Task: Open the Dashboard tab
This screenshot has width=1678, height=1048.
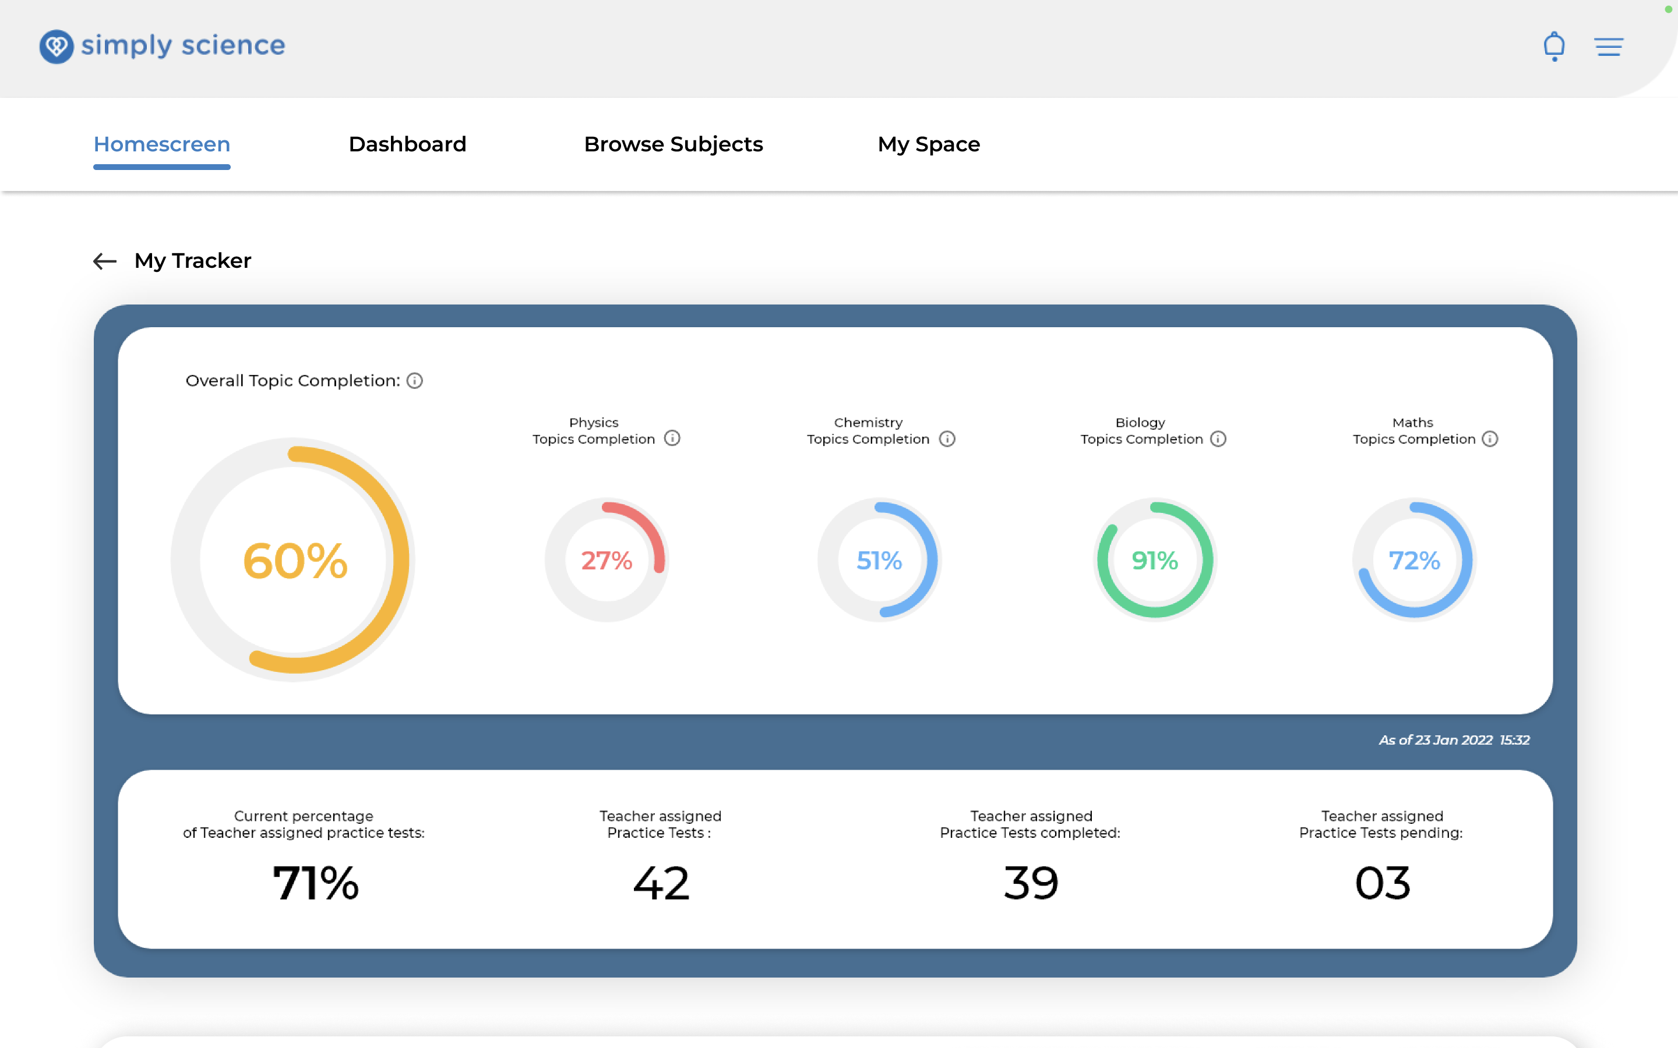Action: pyautogui.click(x=407, y=144)
